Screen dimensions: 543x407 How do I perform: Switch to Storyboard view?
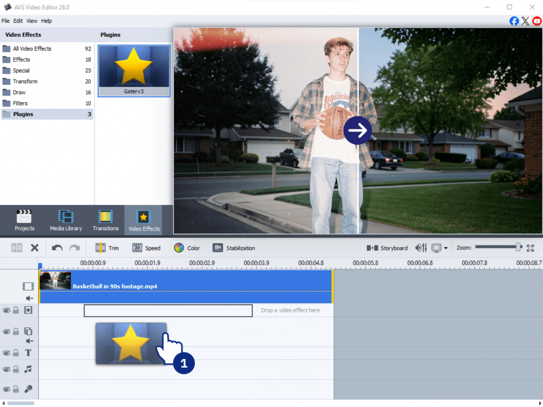[387, 248]
